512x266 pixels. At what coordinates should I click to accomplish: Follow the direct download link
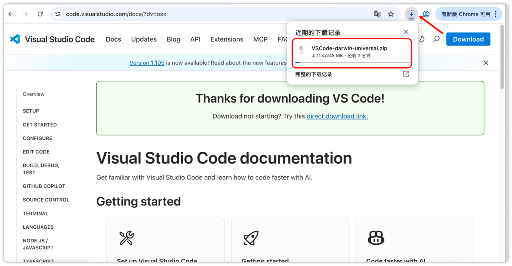point(337,116)
